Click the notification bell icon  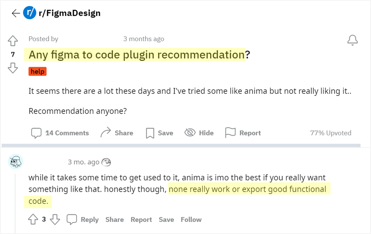pos(352,40)
